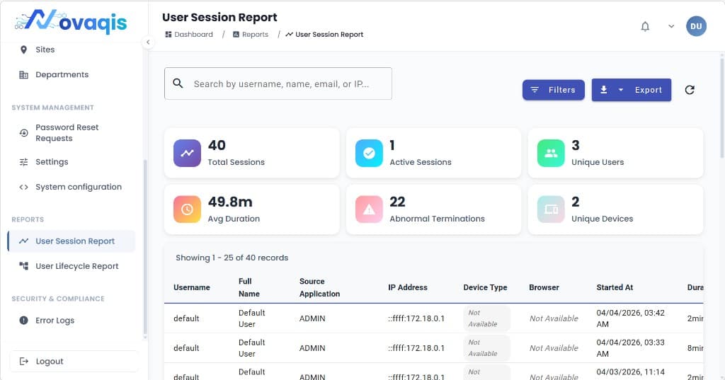Click the Unique Users green icon
This screenshot has width=725, height=380.
tap(551, 153)
